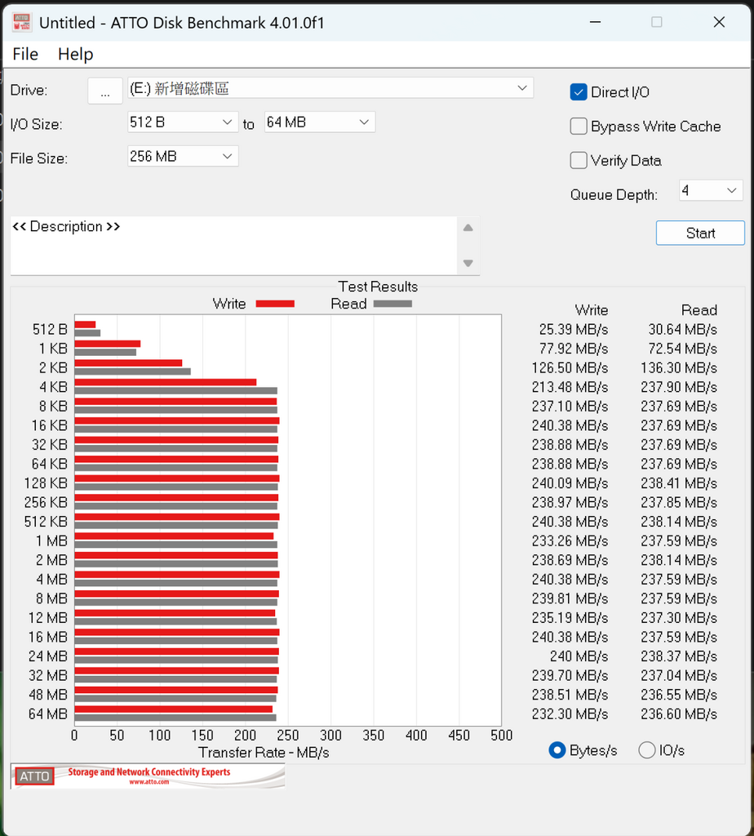Open the File menu
754x836 pixels.
coord(25,55)
